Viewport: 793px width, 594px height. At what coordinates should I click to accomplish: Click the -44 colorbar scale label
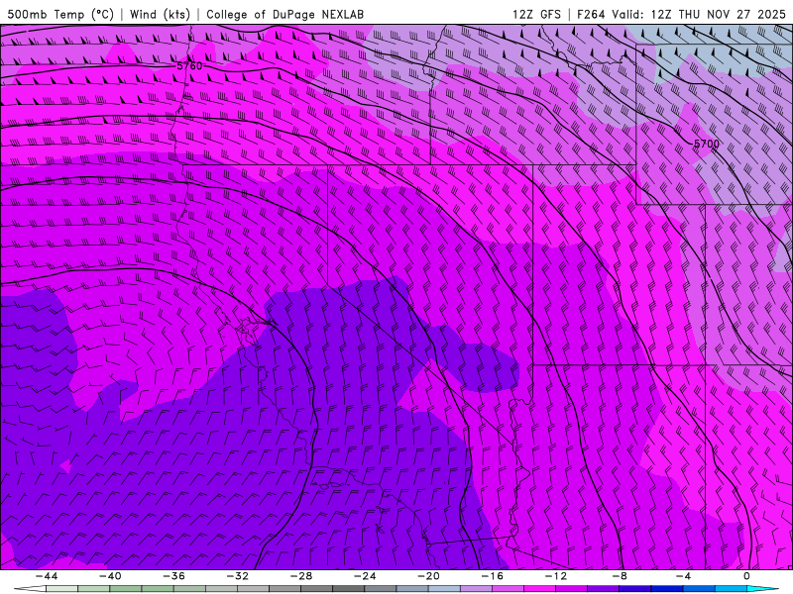pos(46,576)
